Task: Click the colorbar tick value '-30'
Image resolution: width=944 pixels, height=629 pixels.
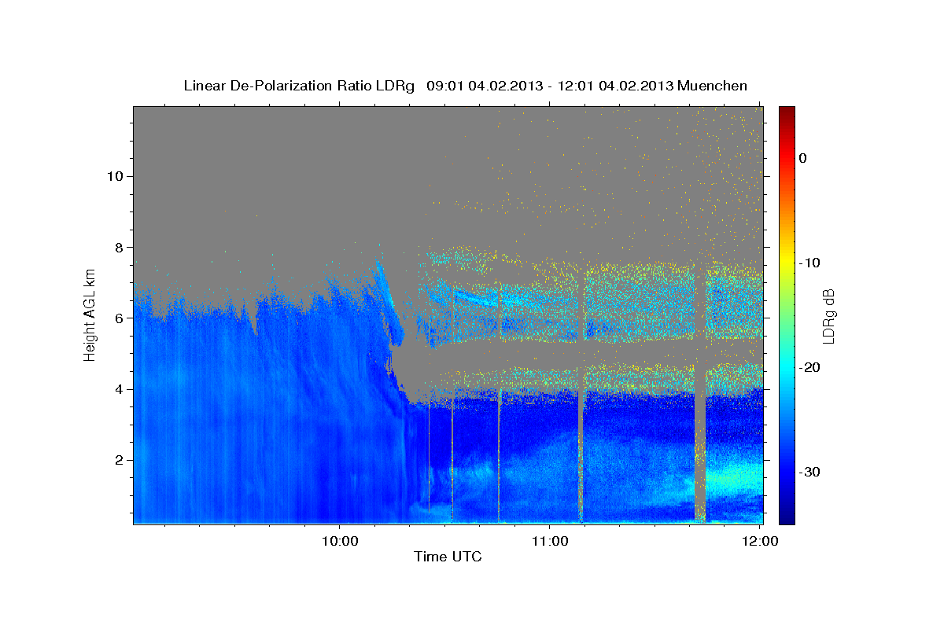Action: (811, 472)
